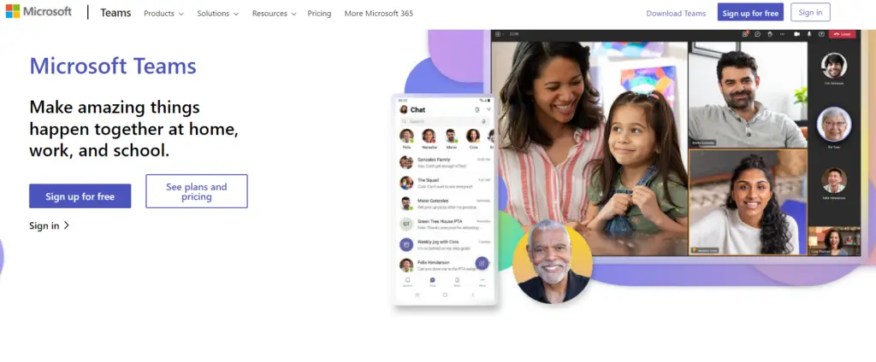
Task: Open the Teams product home link
Action: click(x=115, y=13)
